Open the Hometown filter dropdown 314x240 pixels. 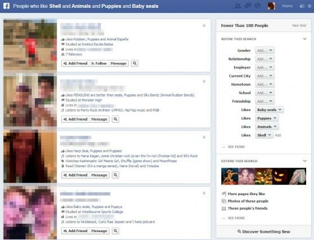pyautogui.click(x=265, y=84)
